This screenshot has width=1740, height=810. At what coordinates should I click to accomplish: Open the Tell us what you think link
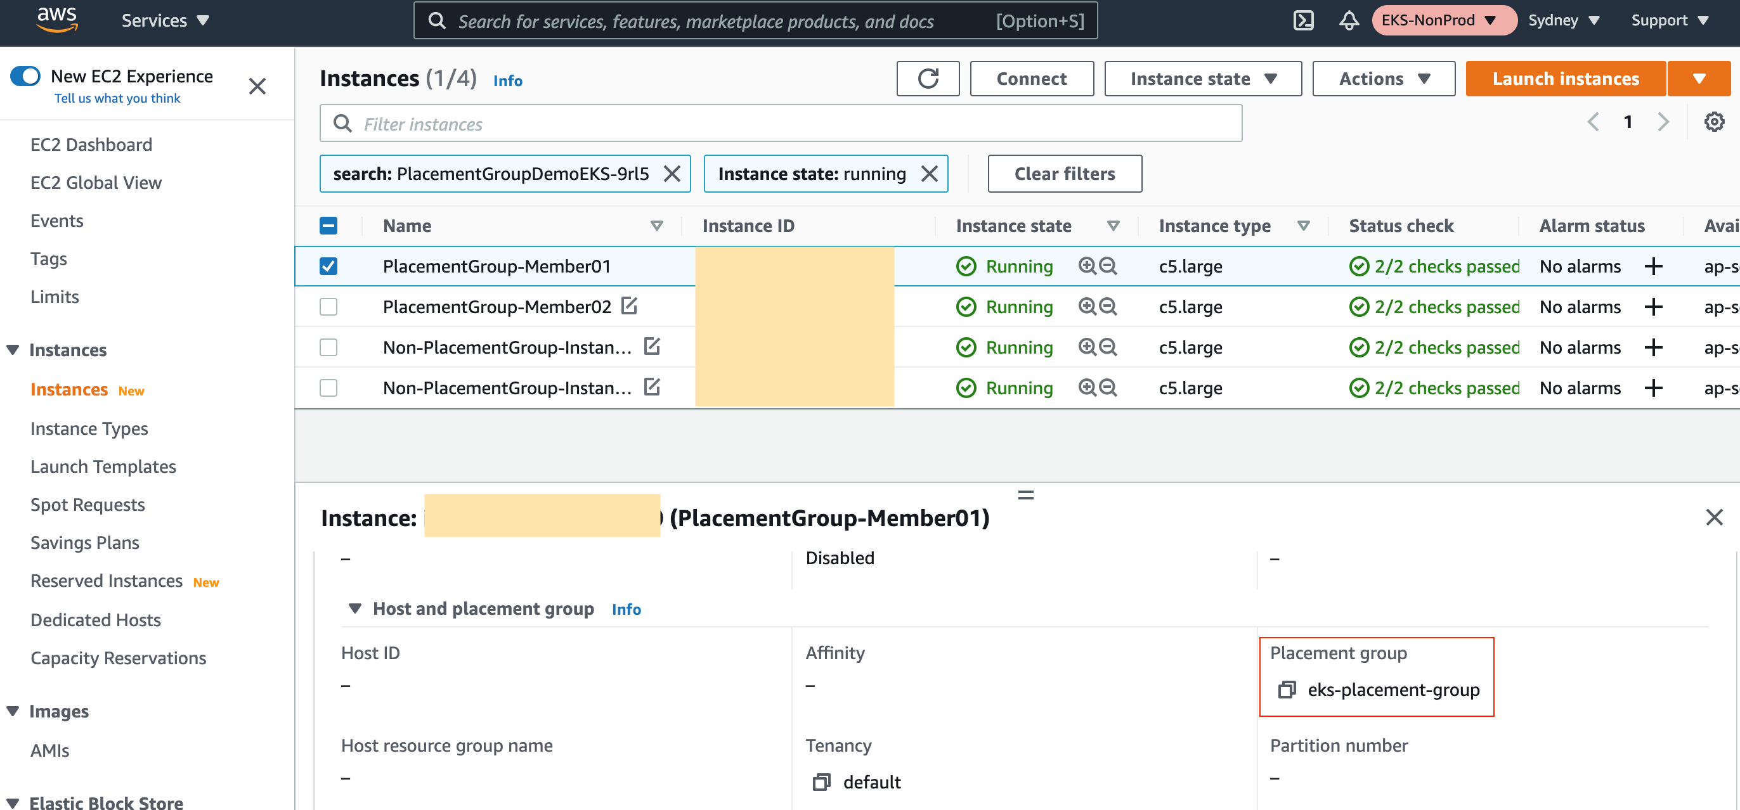[x=117, y=98]
